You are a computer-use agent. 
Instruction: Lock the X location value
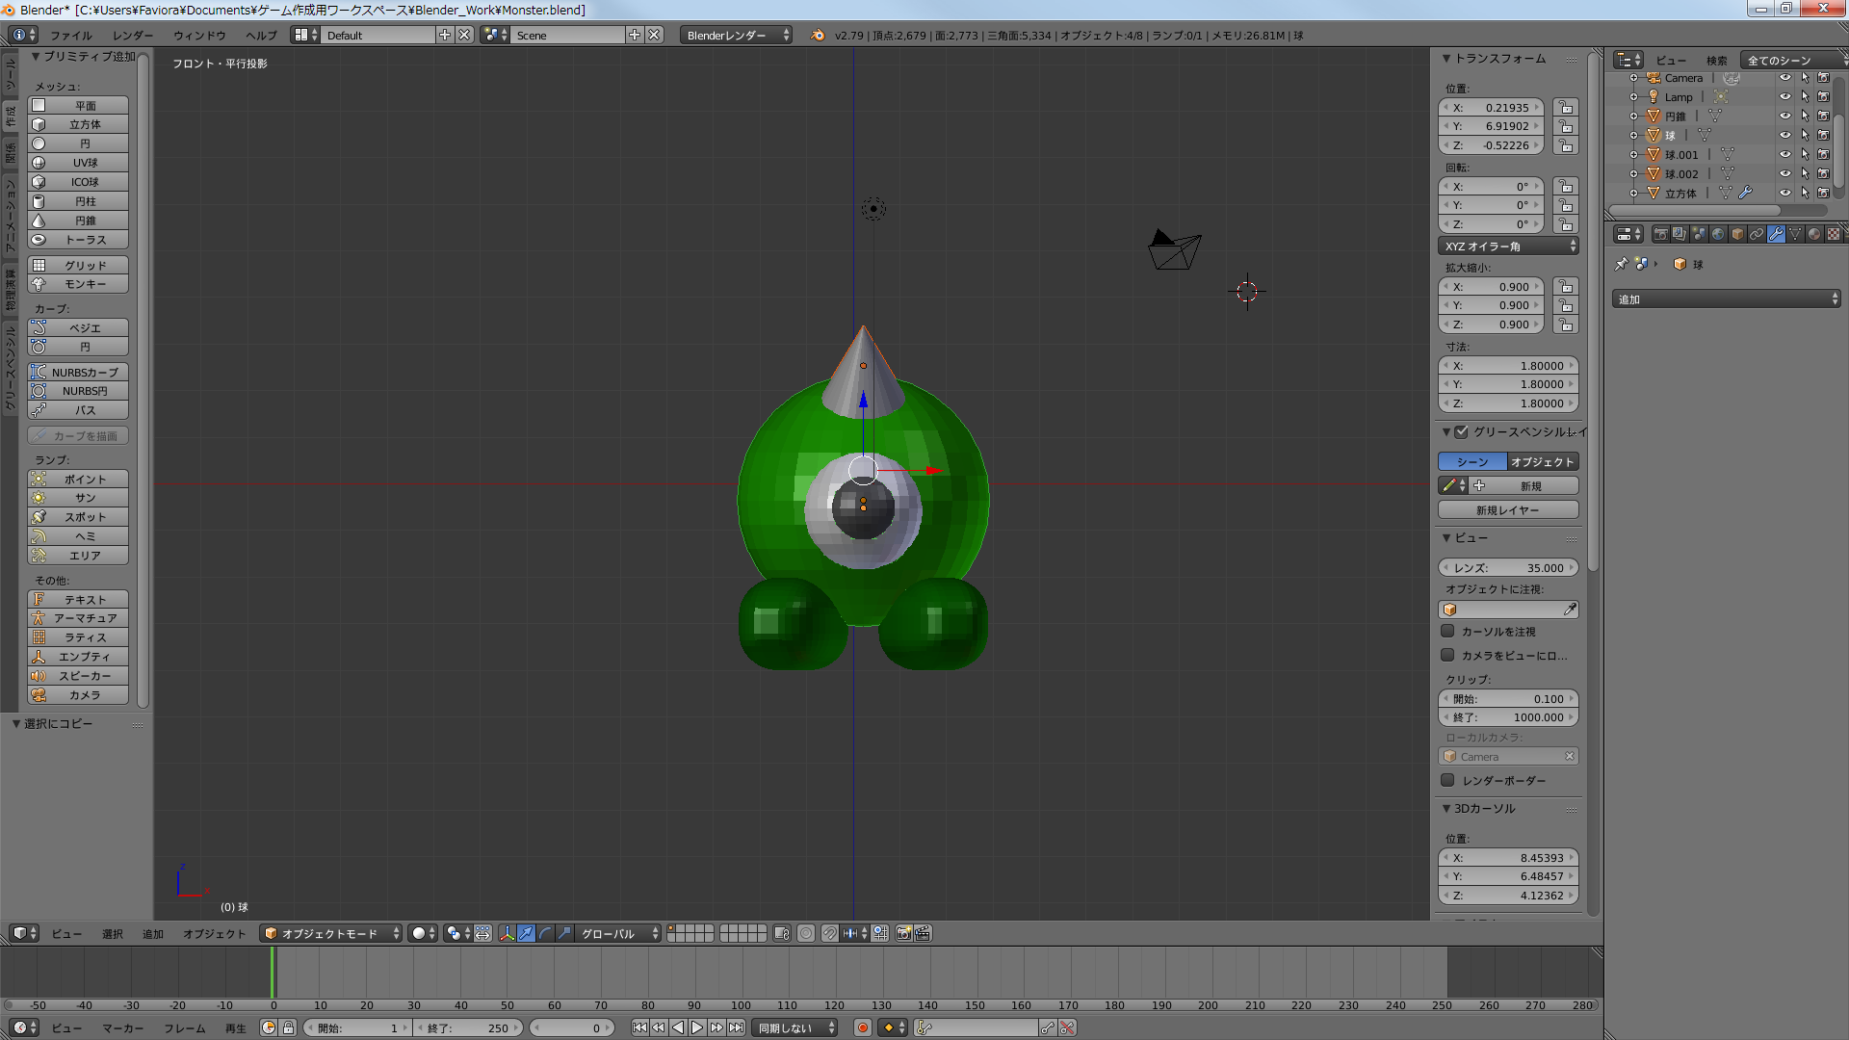click(x=1566, y=108)
